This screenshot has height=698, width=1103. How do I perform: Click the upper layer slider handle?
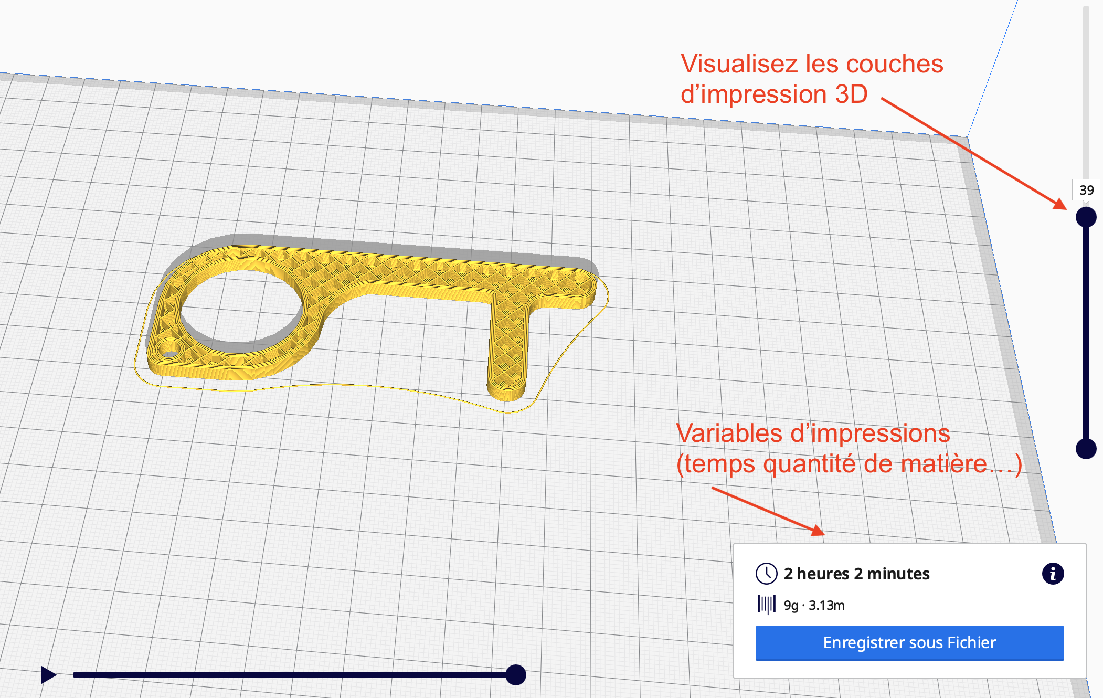point(1086,217)
